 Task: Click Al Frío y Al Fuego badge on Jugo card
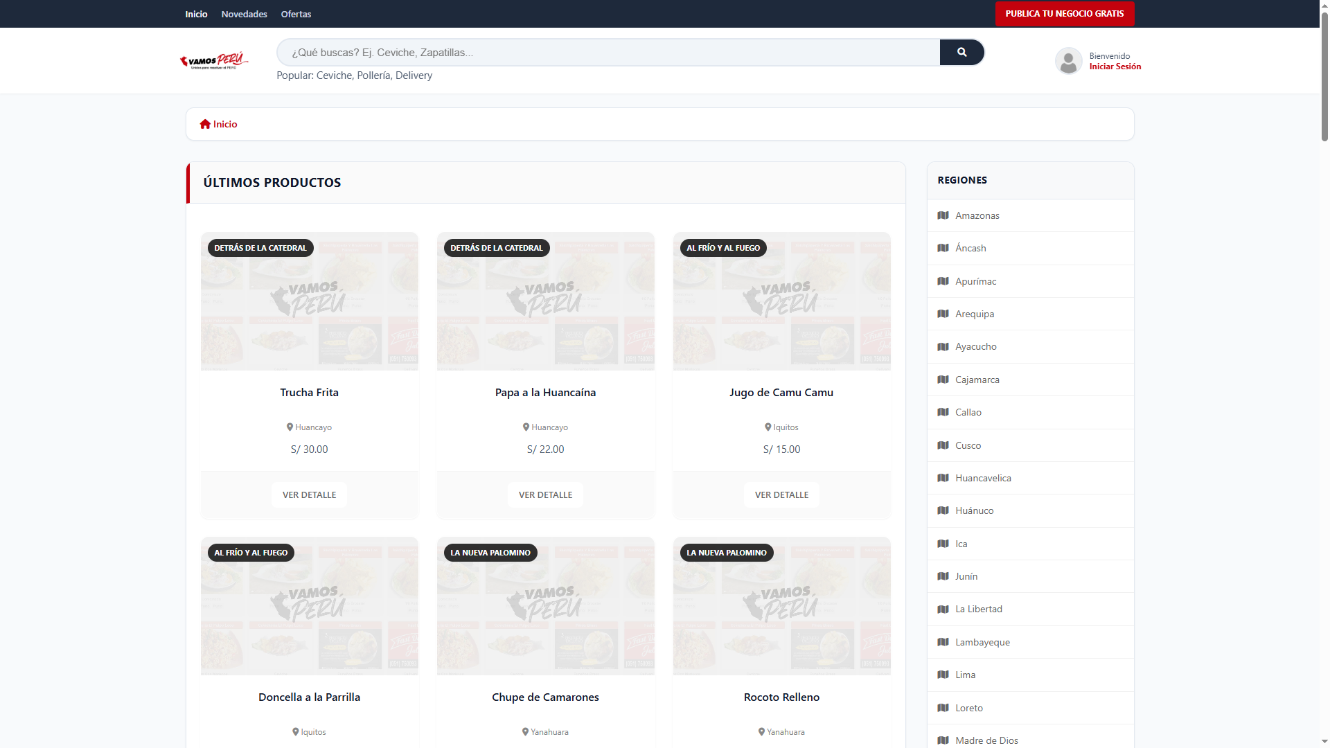click(x=723, y=248)
